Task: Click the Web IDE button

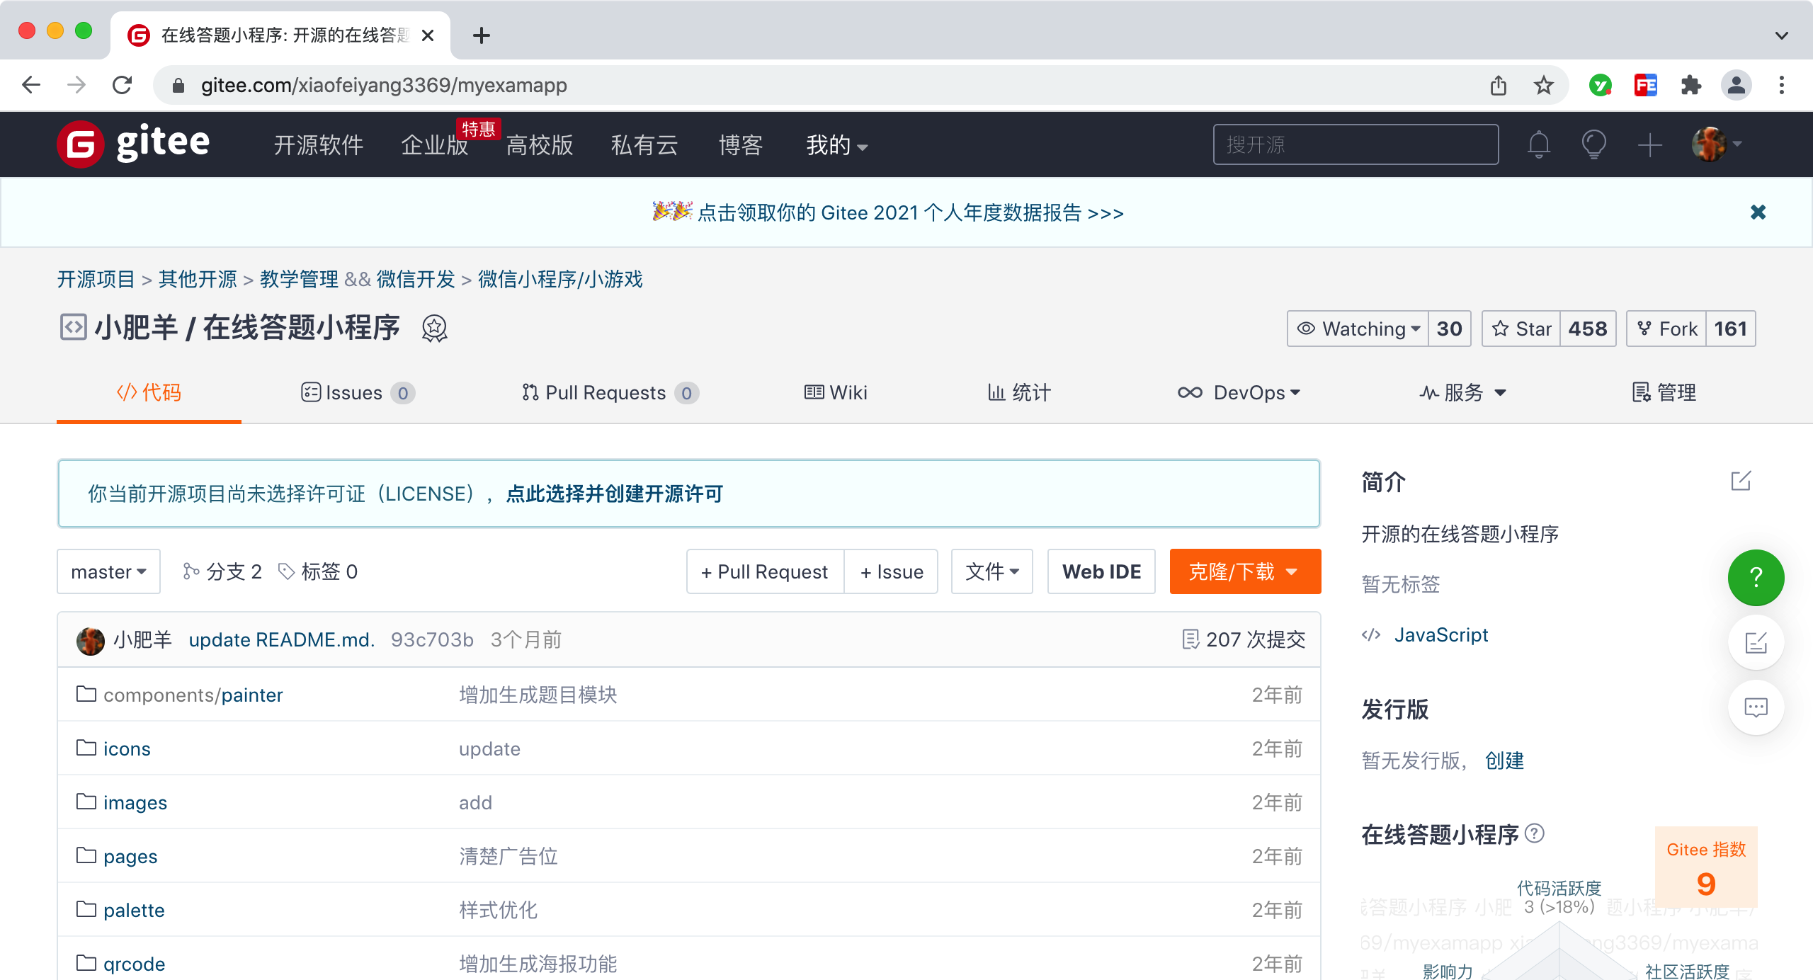Action: coord(1101,571)
